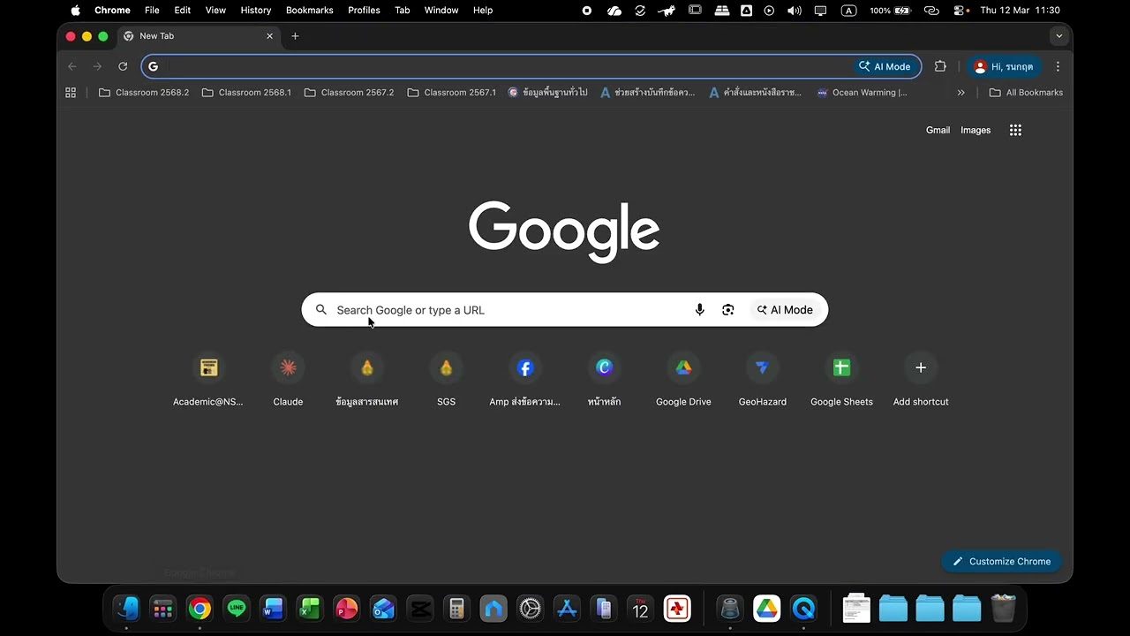Open the Facebook Amp ส่งข้อความ shortcut
The image size is (1130, 636).
[x=525, y=381]
